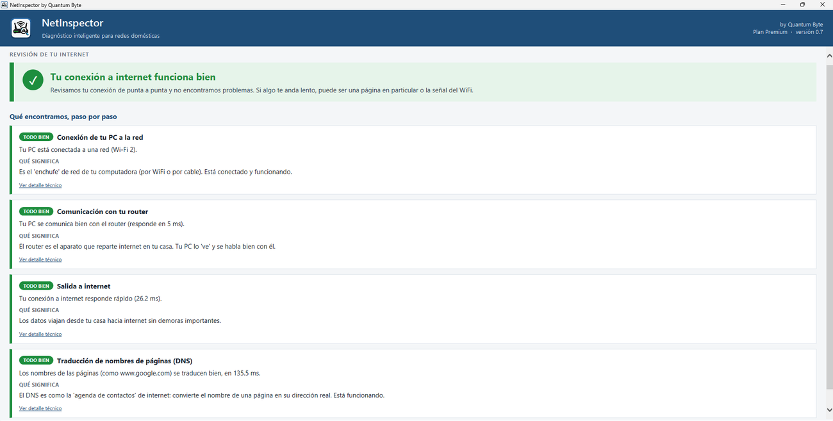Click the line saying the router responds in 5 ms

click(x=102, y=224)
